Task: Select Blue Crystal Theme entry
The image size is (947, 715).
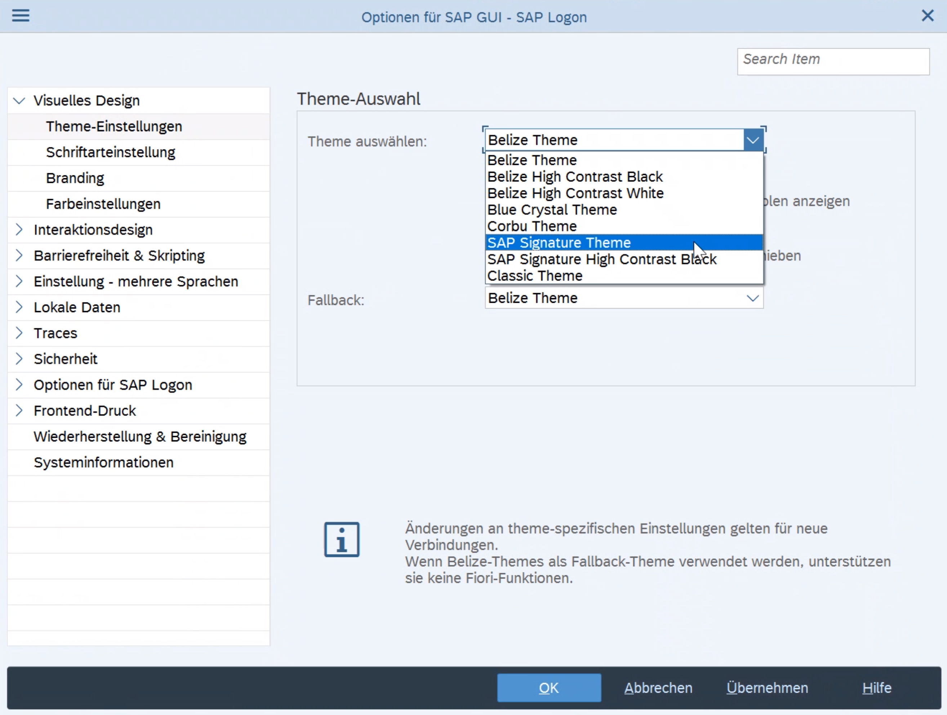Action: pos(552,210)
